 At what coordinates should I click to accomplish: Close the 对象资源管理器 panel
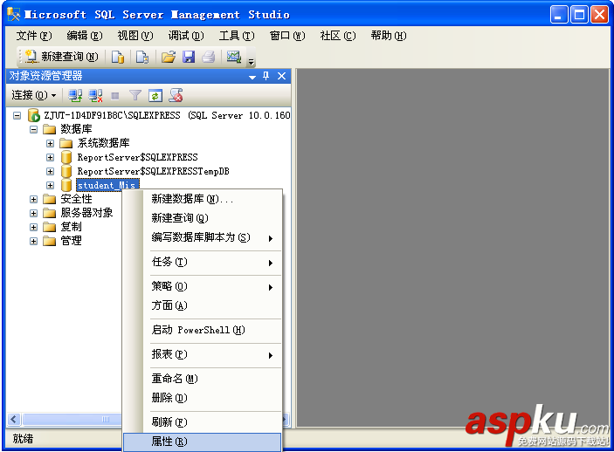[281, 76]
